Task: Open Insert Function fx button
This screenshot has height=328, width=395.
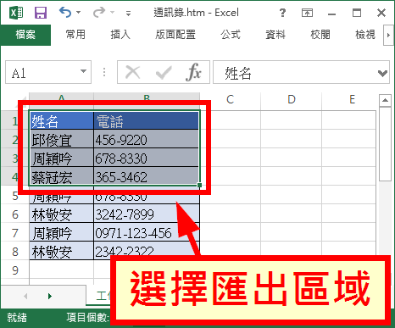Action: point(193,72)
